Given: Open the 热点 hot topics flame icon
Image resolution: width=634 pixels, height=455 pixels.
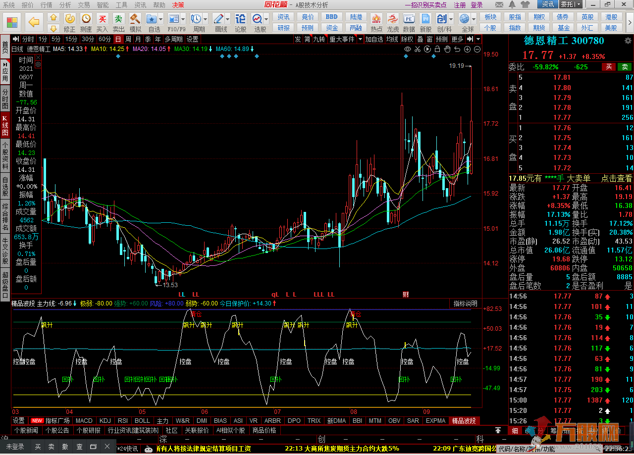Looking at the screenshot, I should coord(376,19).
